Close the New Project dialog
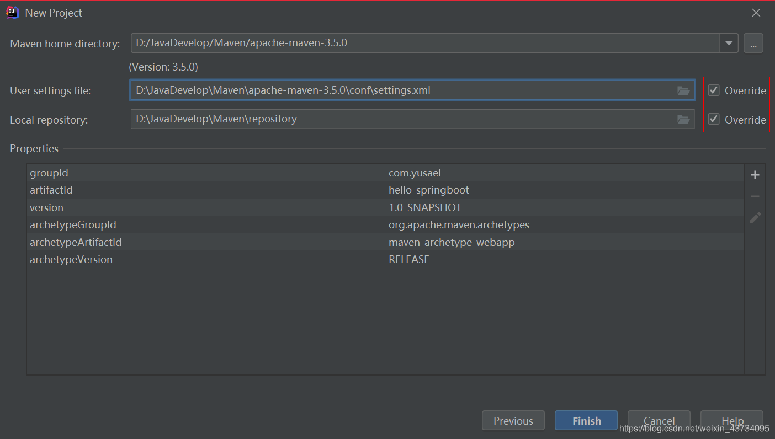This screenshot has width=775, height=439. (x=756, y=13)
